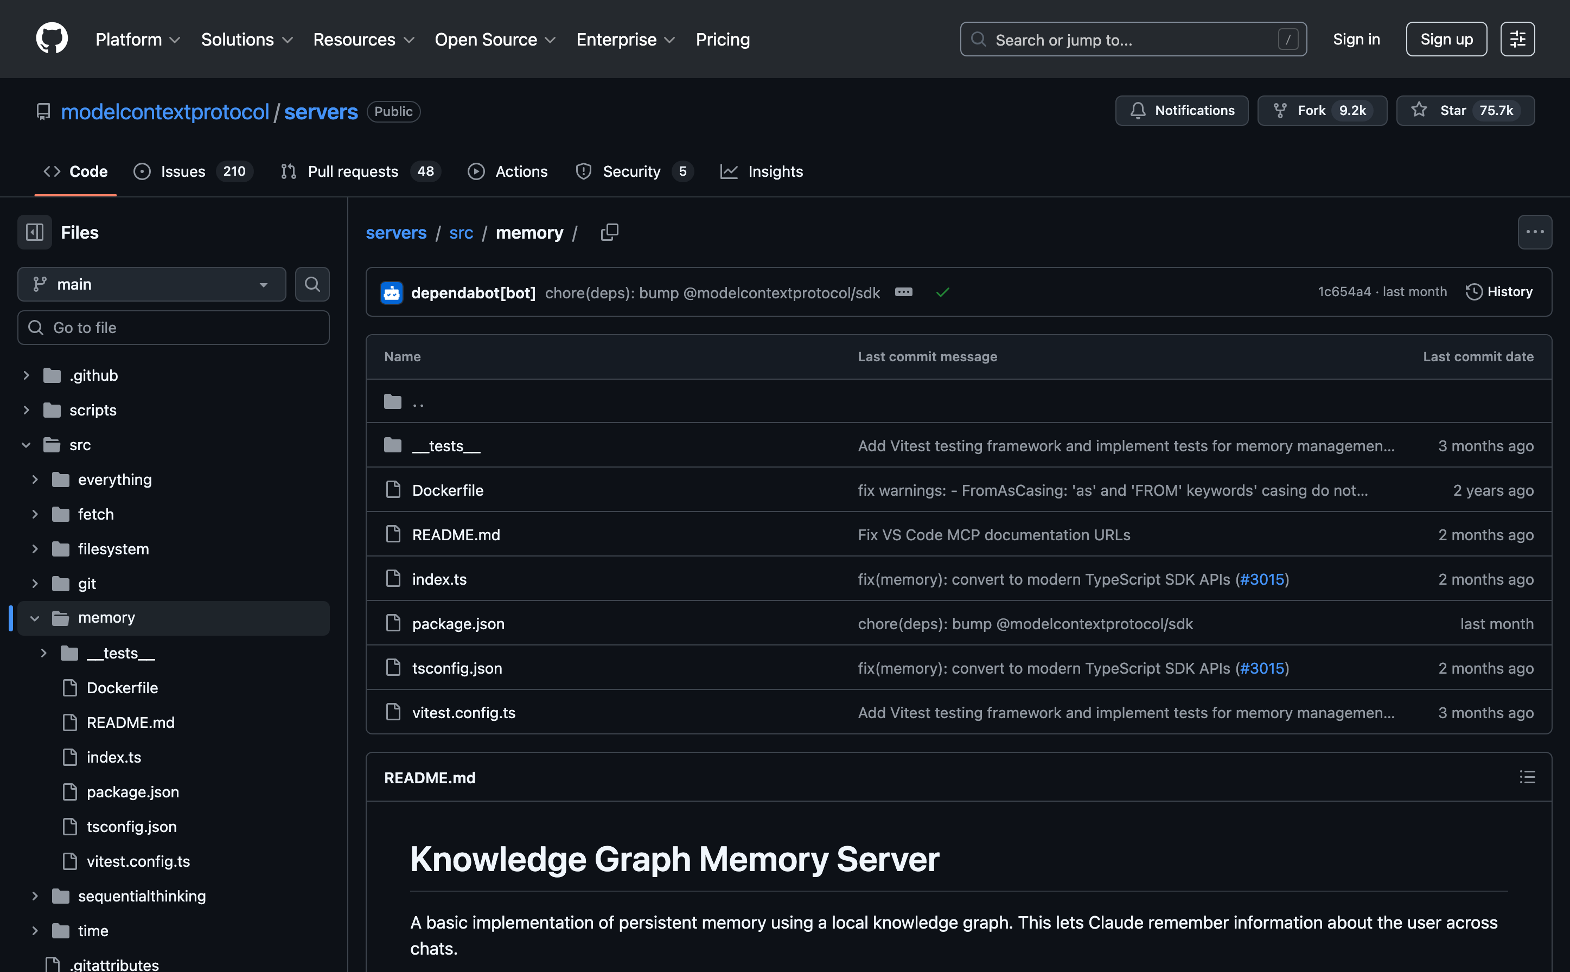Screen dimensions: 1570x972
Task: Click the Notifications bell button
Action: pos(1182,111)
